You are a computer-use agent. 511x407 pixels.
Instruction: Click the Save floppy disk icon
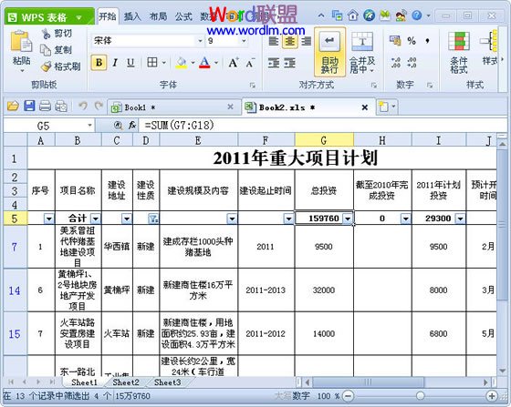click(x=29, y=107)
